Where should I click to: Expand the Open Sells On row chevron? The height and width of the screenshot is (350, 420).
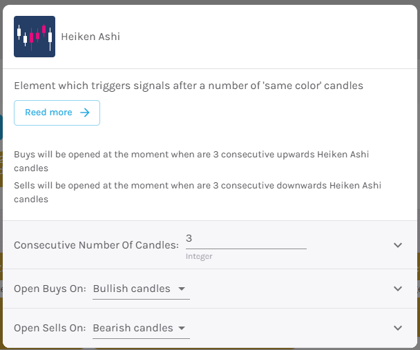pyautogui.click(x=398, y=328)
